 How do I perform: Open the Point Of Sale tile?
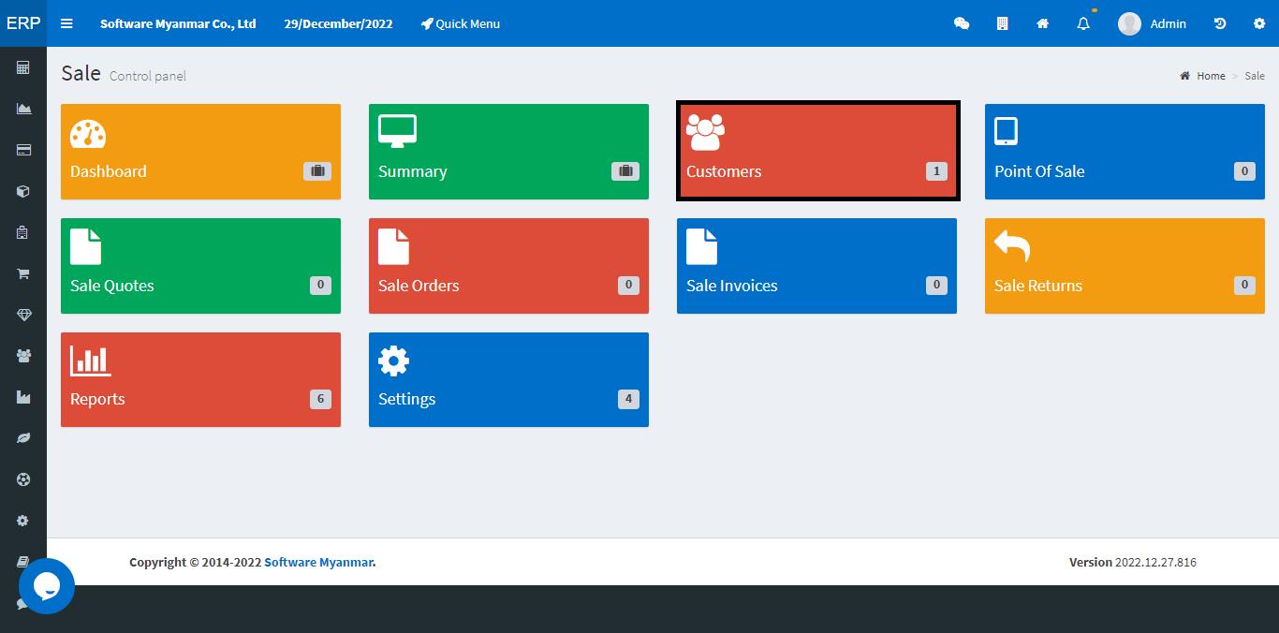point(1125,152)
